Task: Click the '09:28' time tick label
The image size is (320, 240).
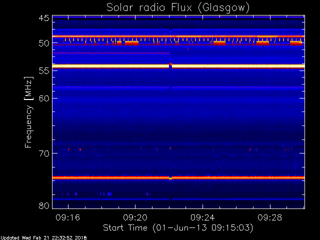Action: 270,217
